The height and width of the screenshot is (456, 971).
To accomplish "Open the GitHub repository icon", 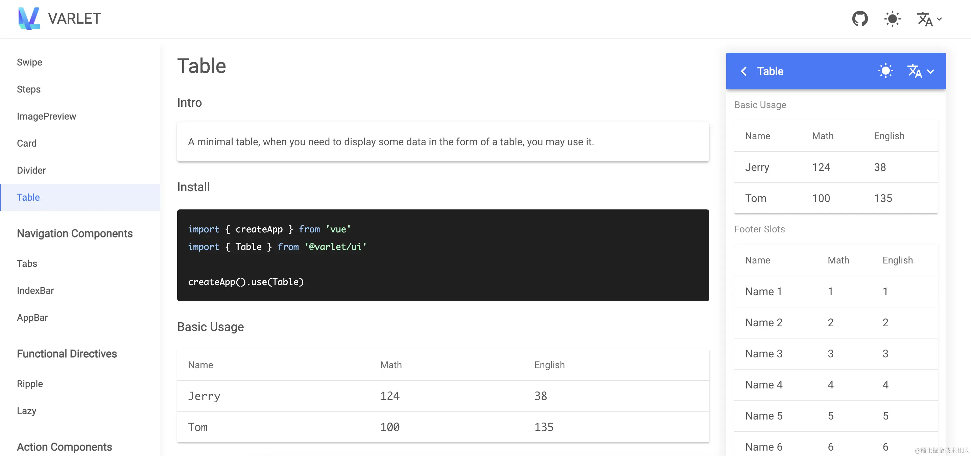I will pos(860,19).
